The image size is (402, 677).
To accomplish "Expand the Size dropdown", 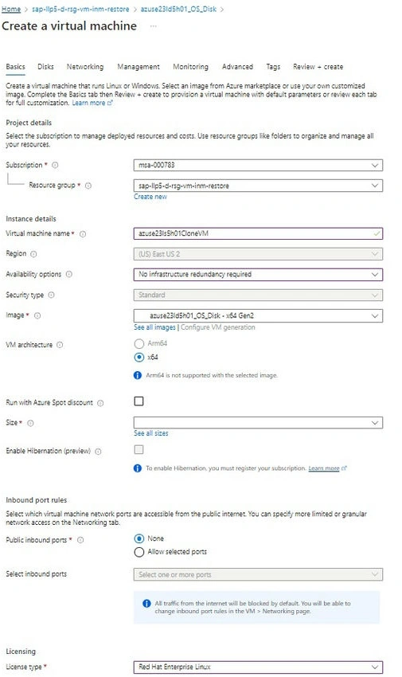I will tap(258, 422).
